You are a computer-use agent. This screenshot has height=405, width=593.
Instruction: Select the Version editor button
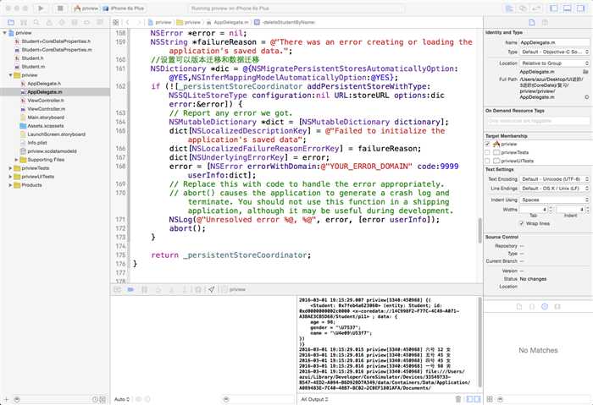tap(536, 8)
